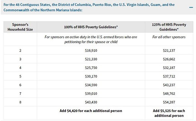Click household size 3 row label

click(x=20, y=59)
